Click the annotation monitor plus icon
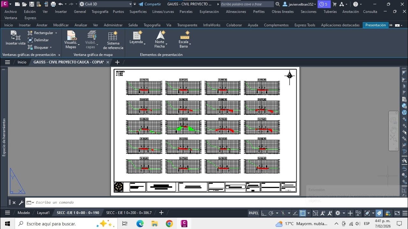This screenshot has height=229, width=408. click(x=350, y=213)
